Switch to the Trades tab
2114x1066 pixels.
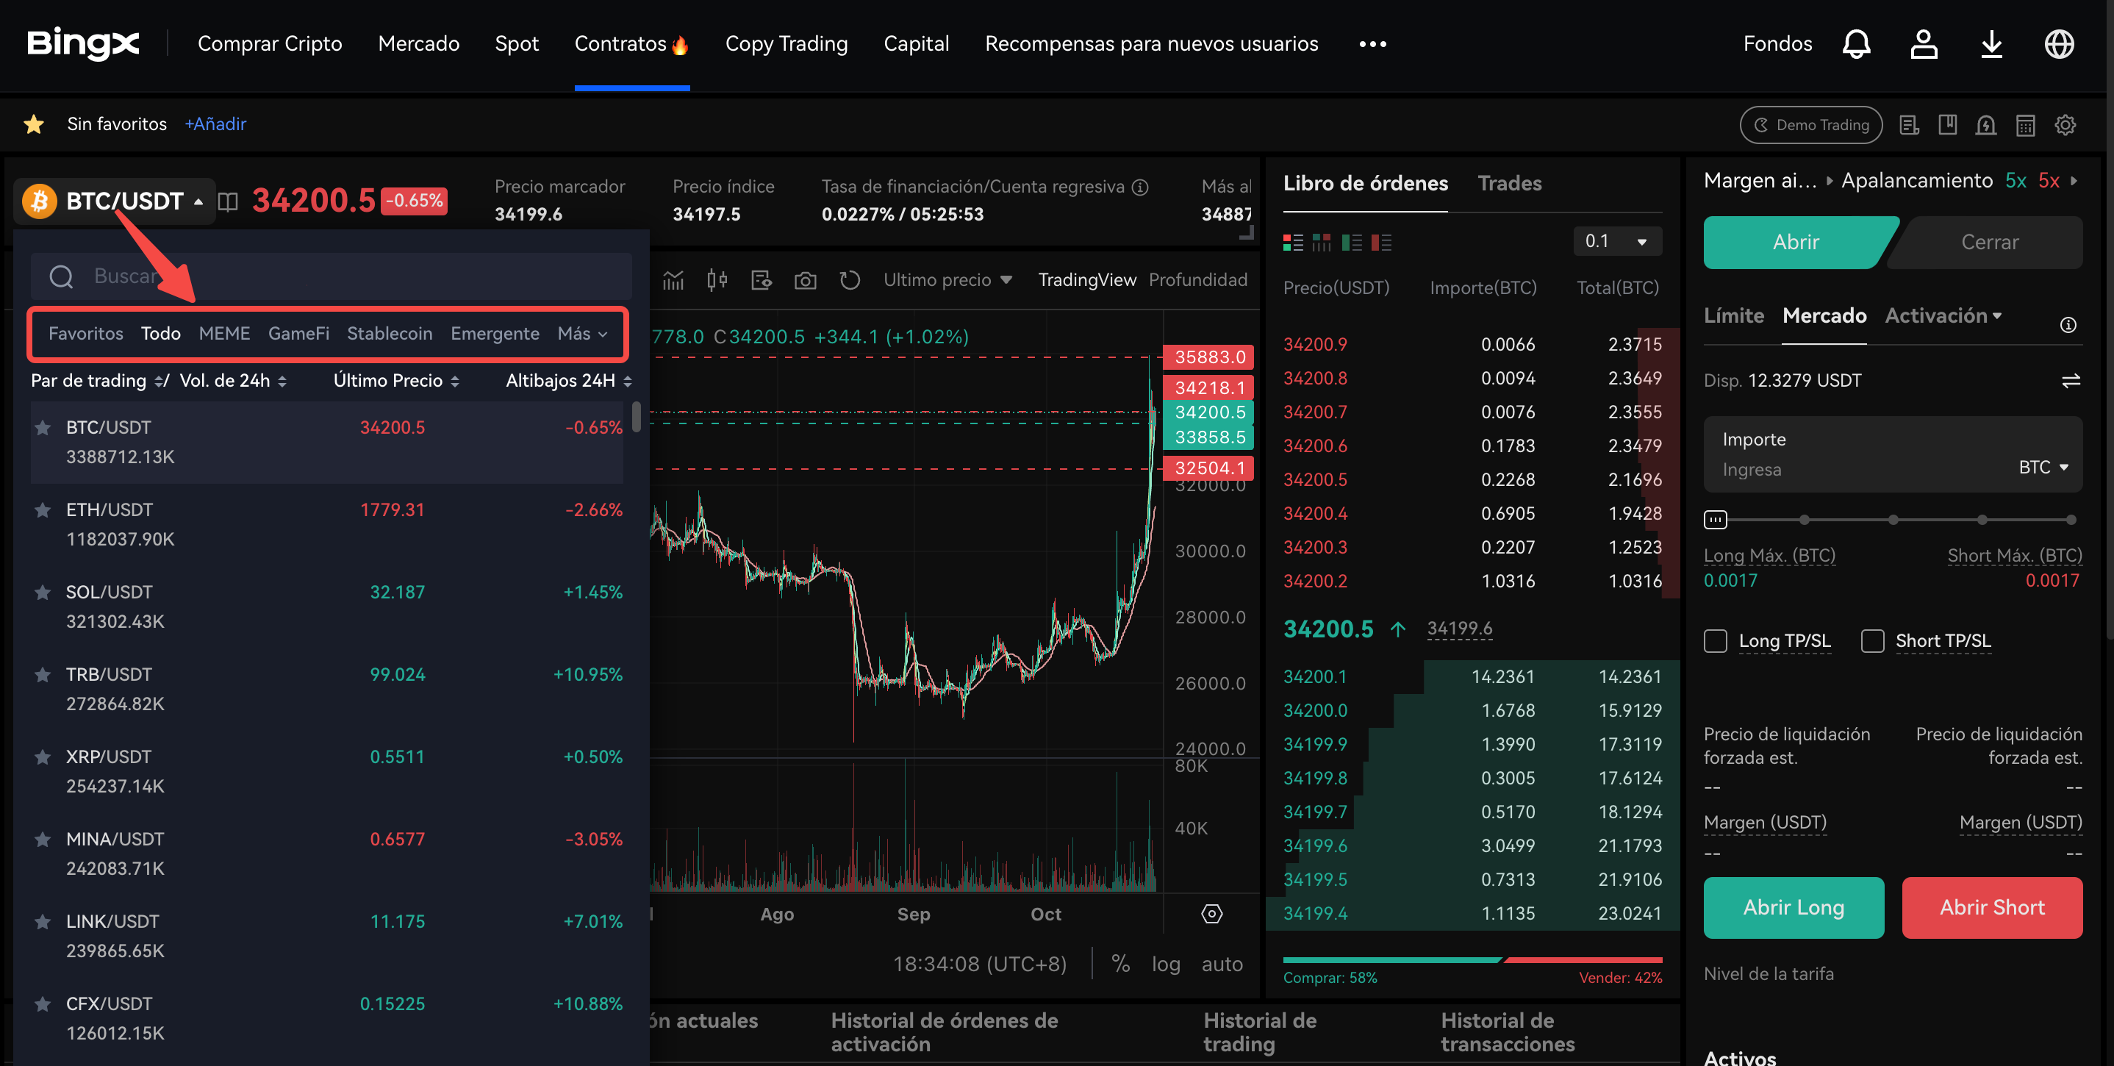(1509, 183)
